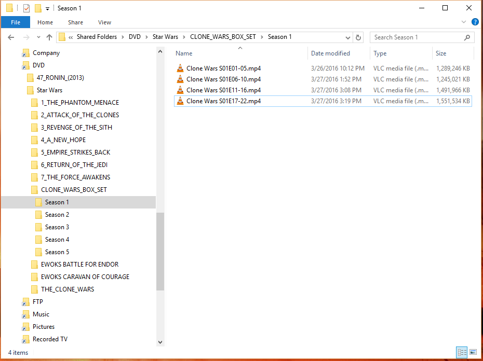The height and width of the screenshot is (361, 483).
Task: Refresh the Season 1 folder view
Action: 358,37
